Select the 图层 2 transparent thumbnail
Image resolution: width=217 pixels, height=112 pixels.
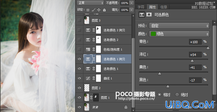click(87, 88)
